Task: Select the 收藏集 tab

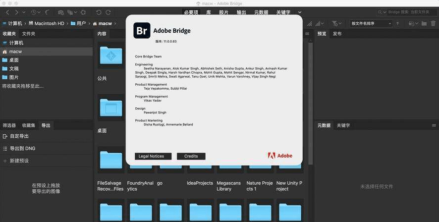Action: [x=29, y=125]
